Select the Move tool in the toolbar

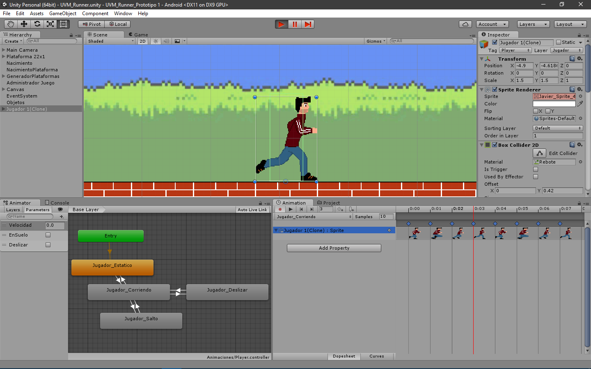(x=24, y=24)
